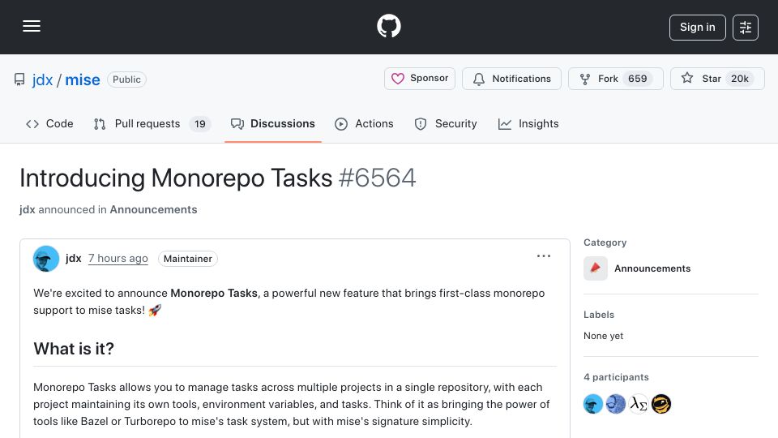
Task: Switch to the Code tab
Action: [x=49, y=123]
